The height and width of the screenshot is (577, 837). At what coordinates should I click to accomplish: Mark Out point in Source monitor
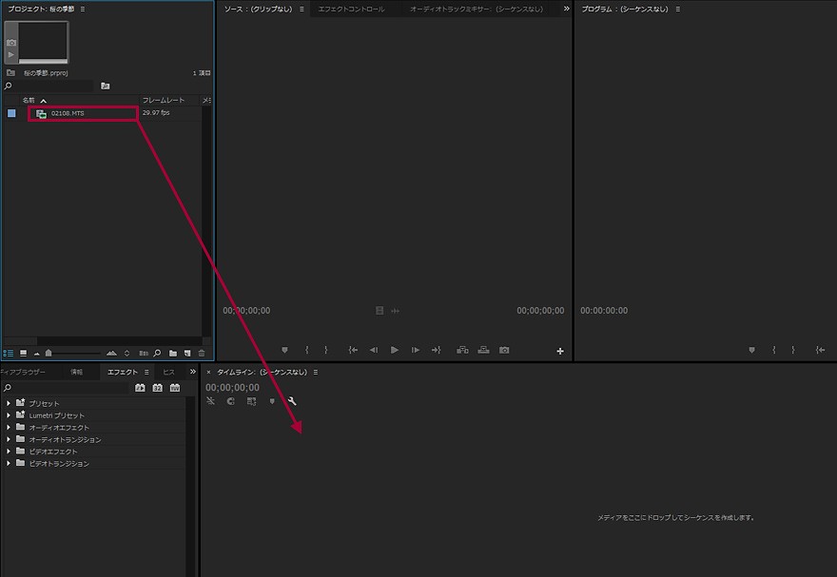(325, 351)
